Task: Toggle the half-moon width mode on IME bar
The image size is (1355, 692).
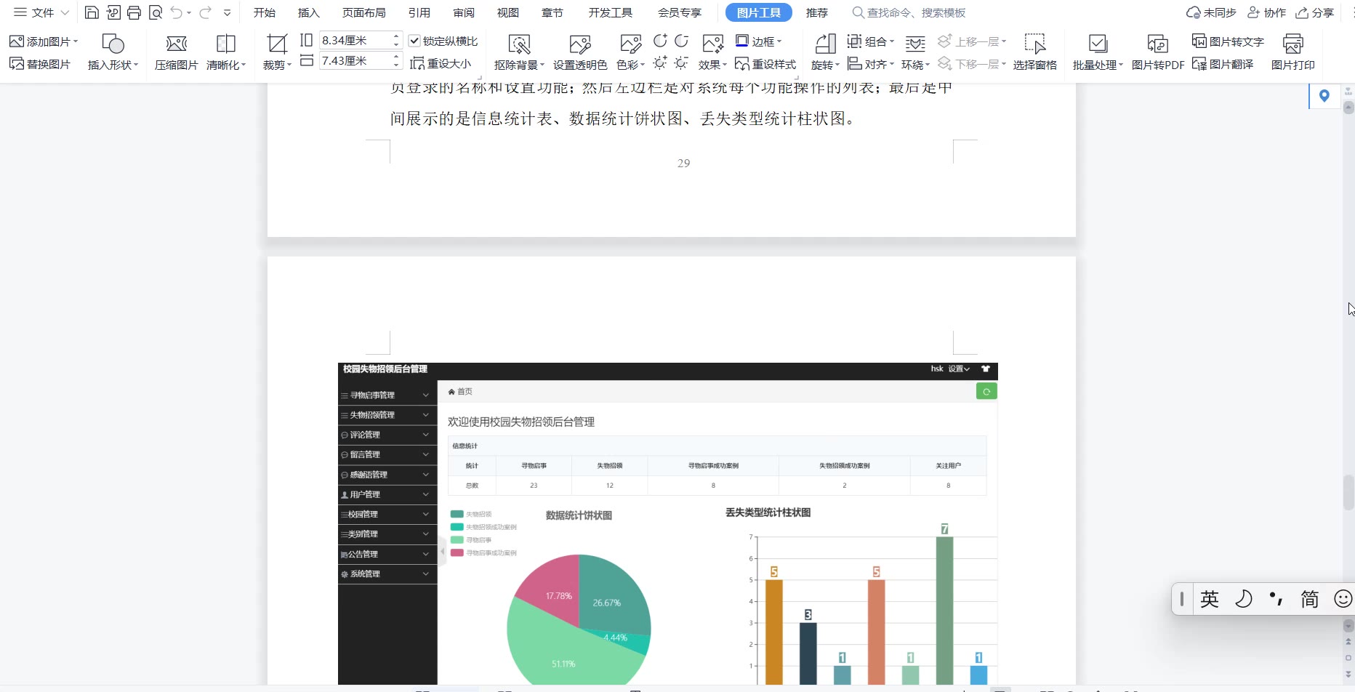Action: (x=1244, y=599)
